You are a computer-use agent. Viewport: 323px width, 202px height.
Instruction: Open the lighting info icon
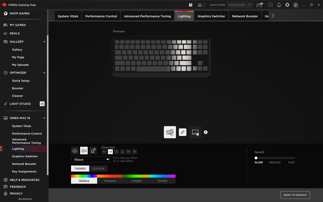(206, 132)
